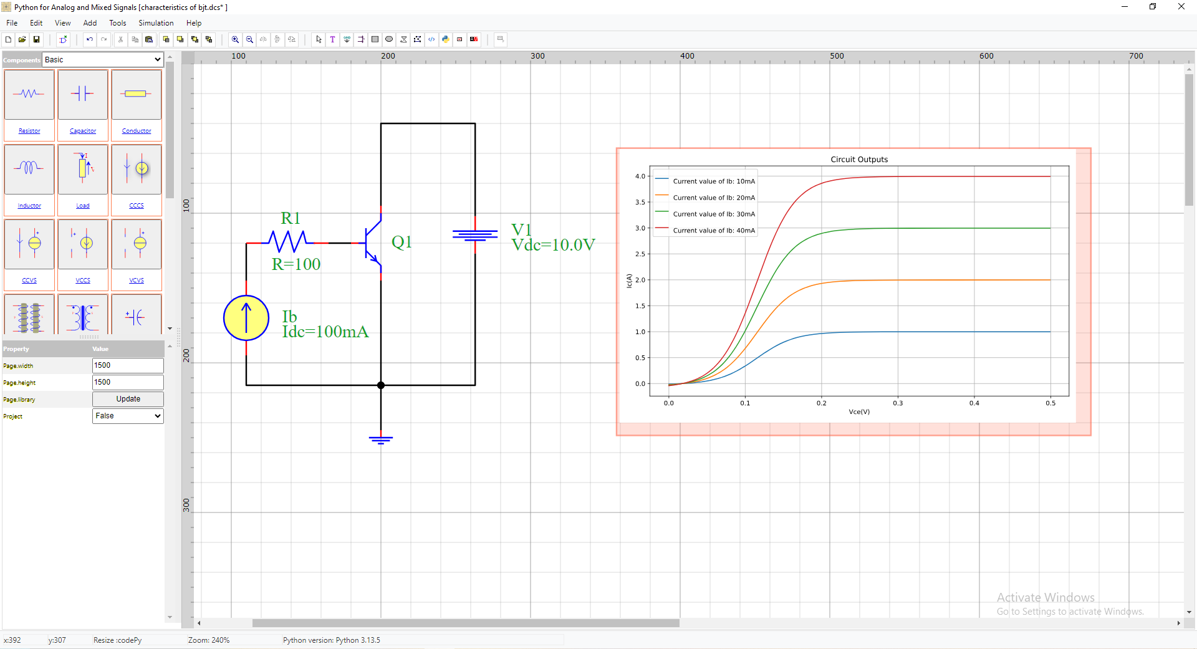Click the copy icon in the toolbar
Screen dimensions: 1197x649
click(x=135, y=39)
